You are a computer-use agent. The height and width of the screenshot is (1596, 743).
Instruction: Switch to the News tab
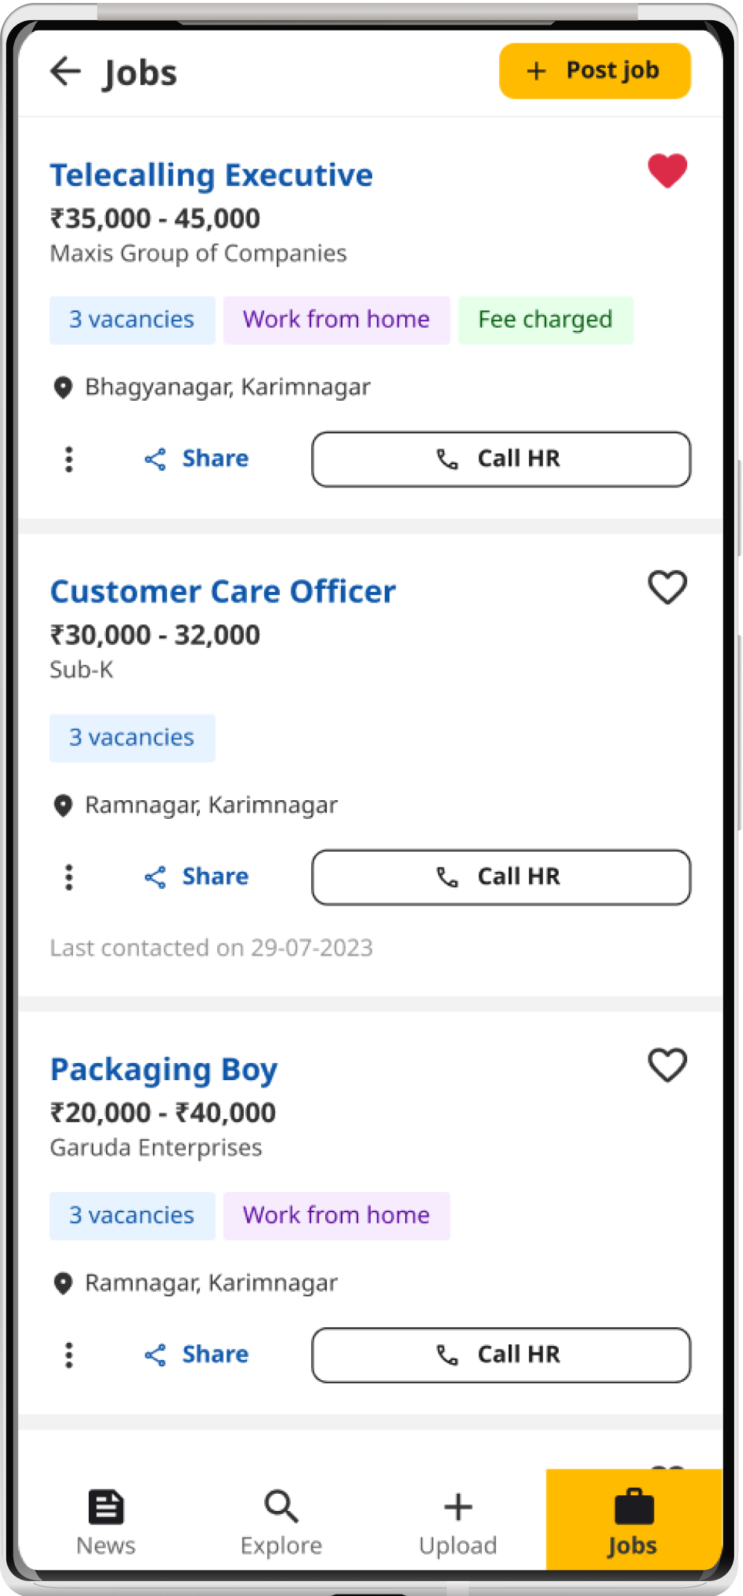106,1523
